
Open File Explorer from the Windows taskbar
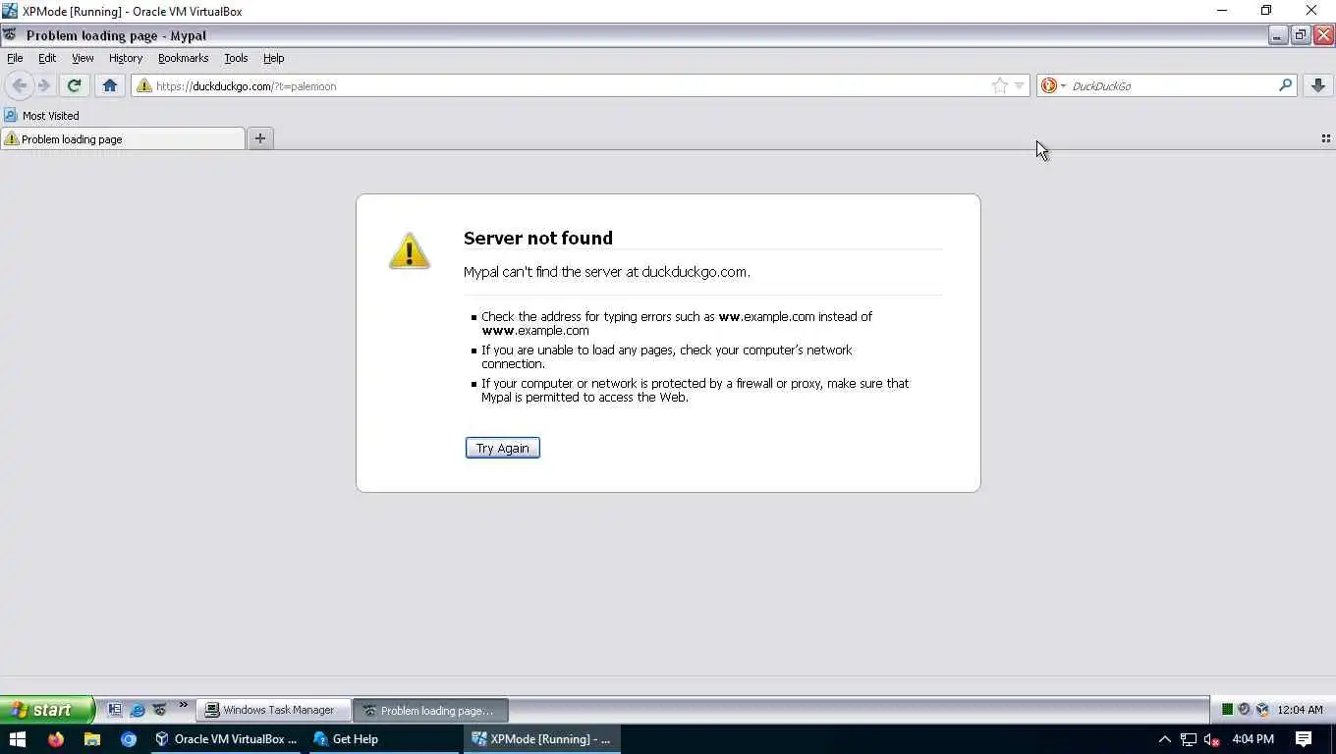coord(91,739)
